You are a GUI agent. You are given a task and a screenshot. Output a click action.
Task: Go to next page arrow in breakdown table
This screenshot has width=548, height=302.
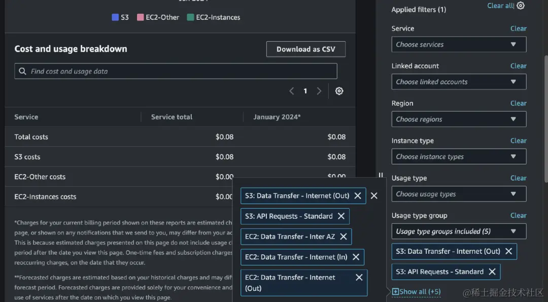click(319, 91)
